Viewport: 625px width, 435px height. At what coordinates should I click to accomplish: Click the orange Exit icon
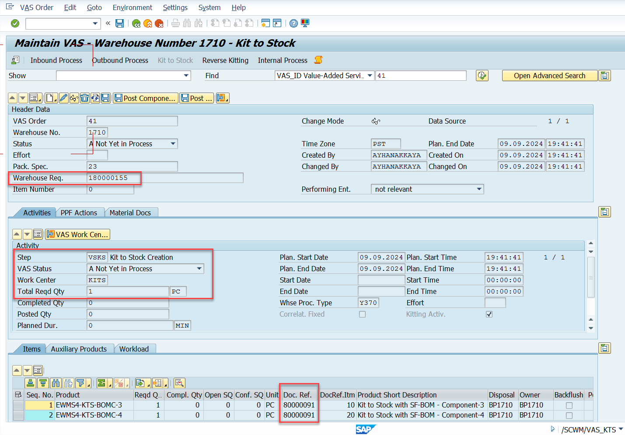pos(148,23)
